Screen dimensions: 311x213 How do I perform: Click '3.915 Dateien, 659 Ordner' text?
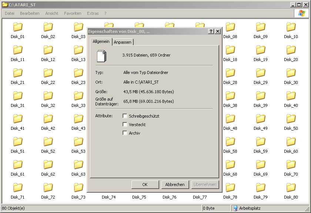(x=146, y=55)
